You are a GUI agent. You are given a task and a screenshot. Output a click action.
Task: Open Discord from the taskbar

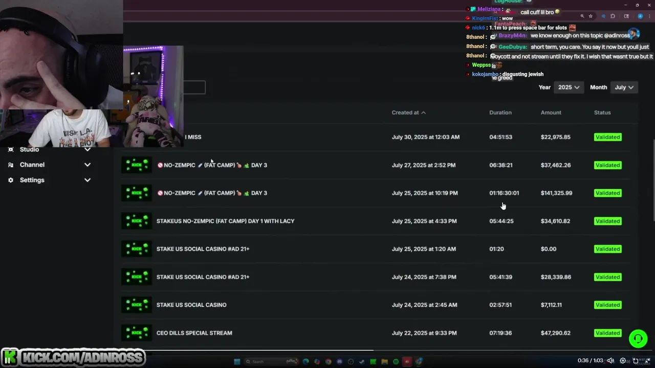pyautogui.click(x=339, y=361)
